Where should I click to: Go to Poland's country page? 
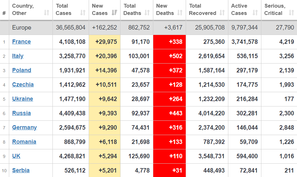click(x=22, y=70)
